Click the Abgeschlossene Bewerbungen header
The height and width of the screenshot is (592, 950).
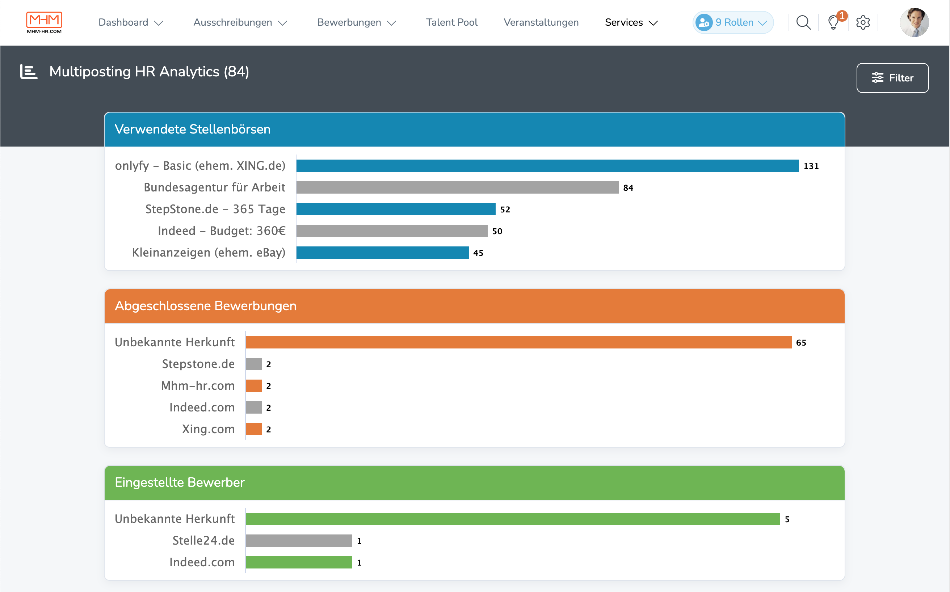click(x=474, y=306)
